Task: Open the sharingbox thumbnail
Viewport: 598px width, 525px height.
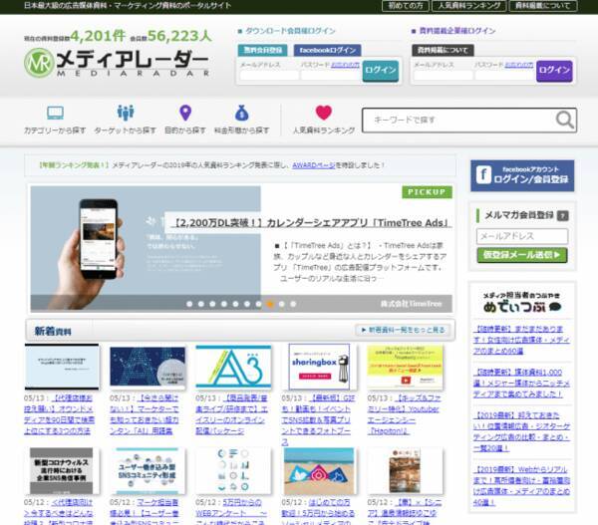Action: (x=319, y=367)
